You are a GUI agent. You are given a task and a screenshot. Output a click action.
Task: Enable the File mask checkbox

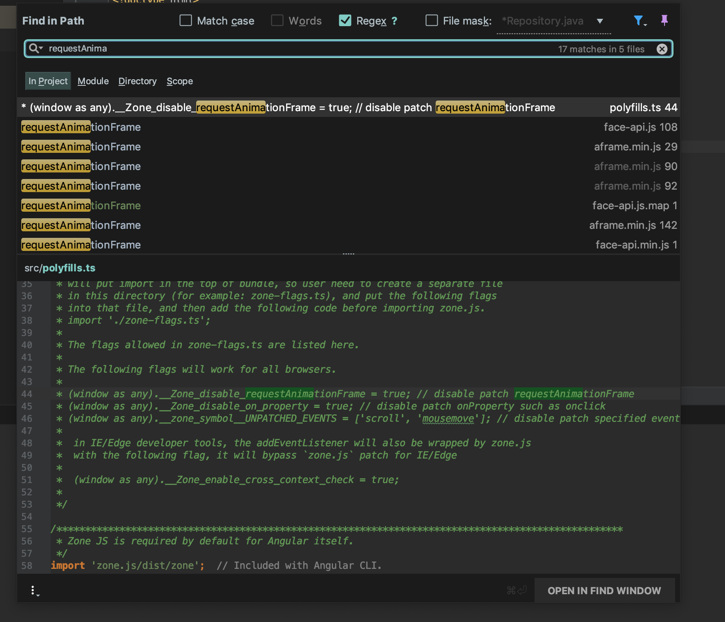[x=432, y=20]
